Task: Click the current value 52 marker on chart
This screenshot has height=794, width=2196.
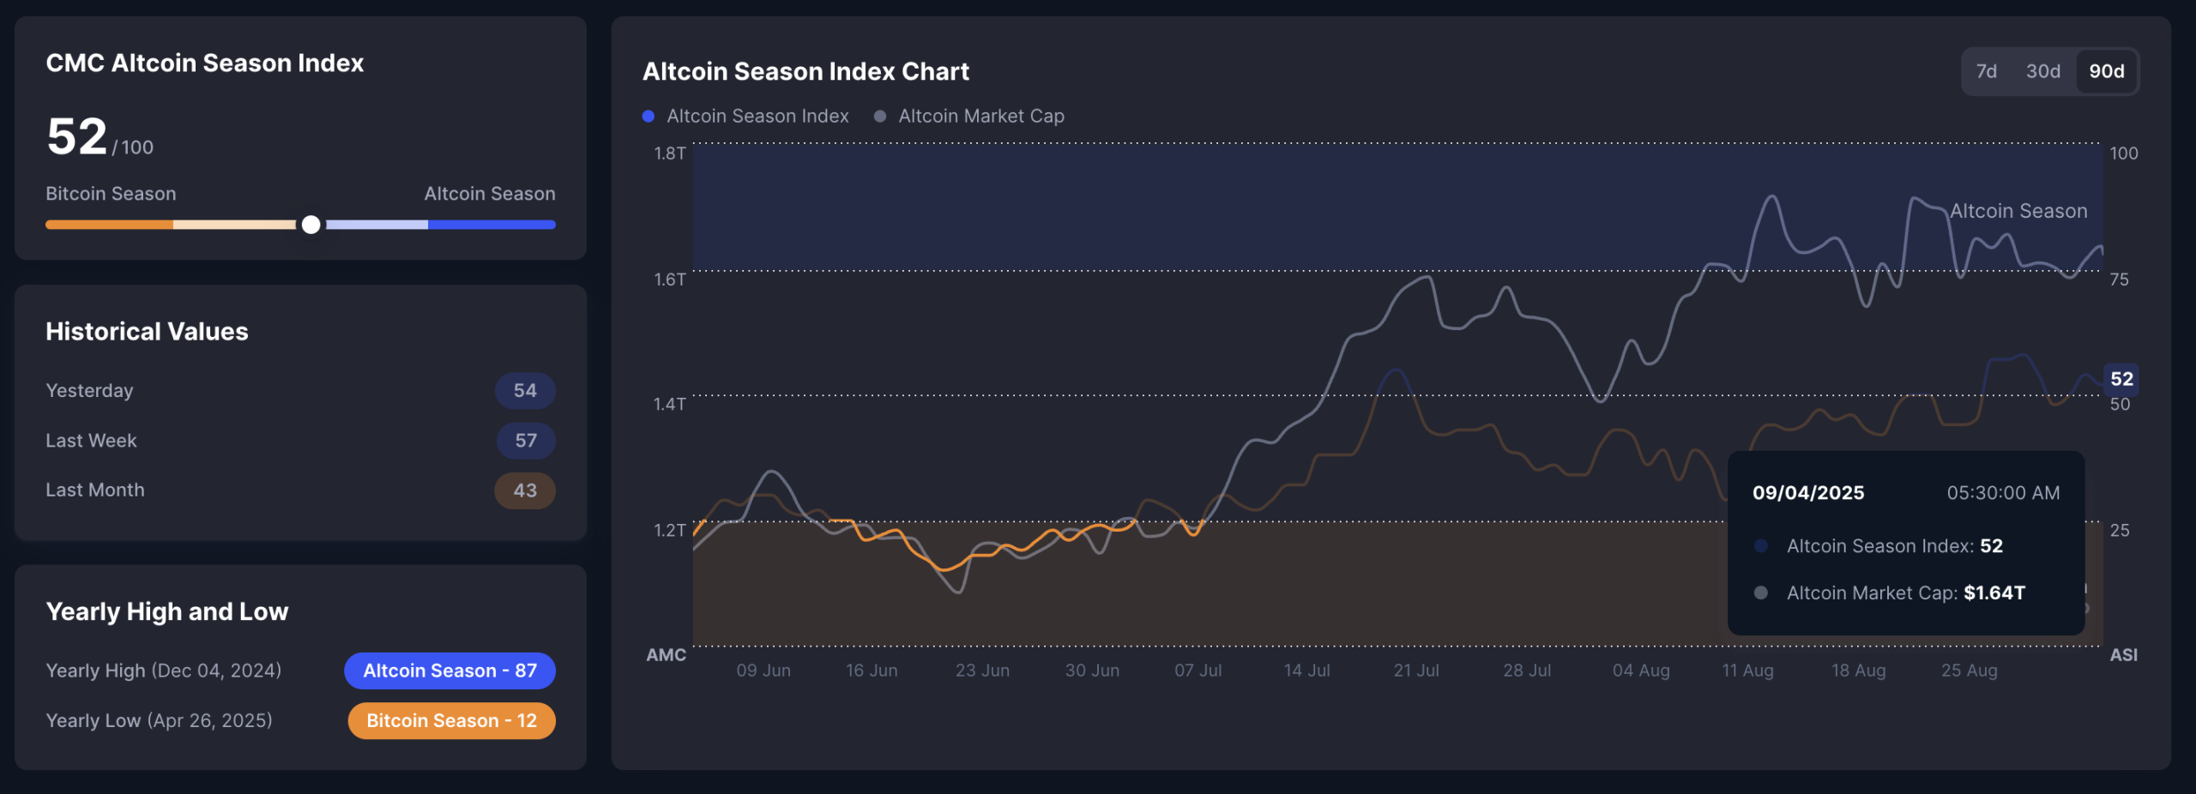Action: pos(2121,379)
